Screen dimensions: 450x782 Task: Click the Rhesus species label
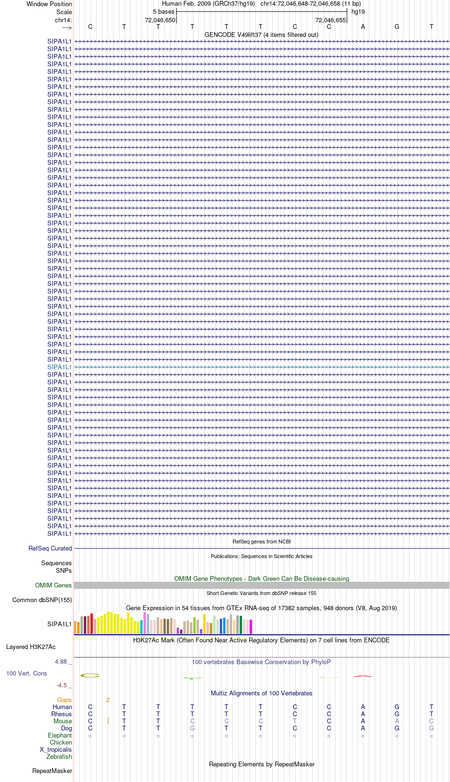click(x=62, y=714)
